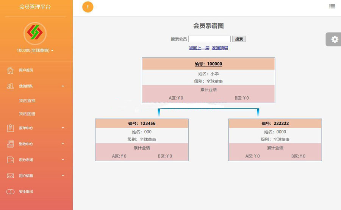Screen dimensions: 341x210
Task: Click the 搜索 search button
Action: [x=239, y=39]
